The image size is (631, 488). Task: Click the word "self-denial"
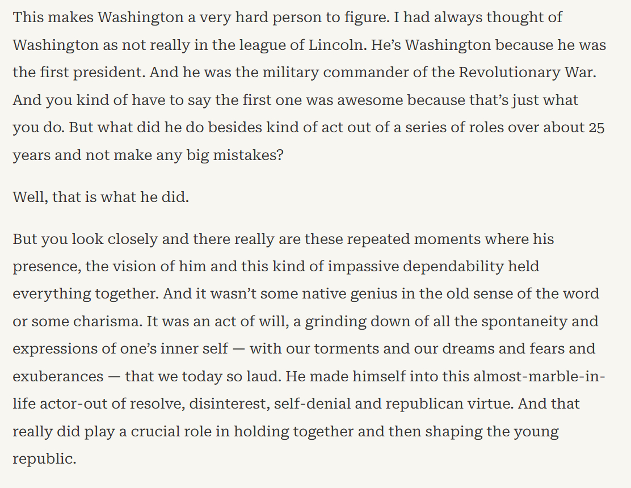[310, 403]
